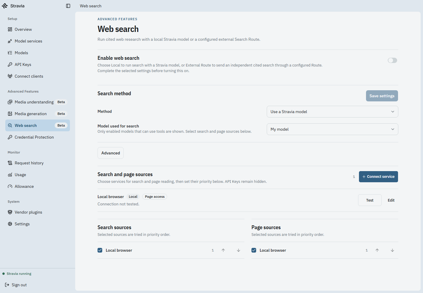This screenshot has height=293, width=423.
Task: Move Local browser search source down
Action: click(239, 250)
